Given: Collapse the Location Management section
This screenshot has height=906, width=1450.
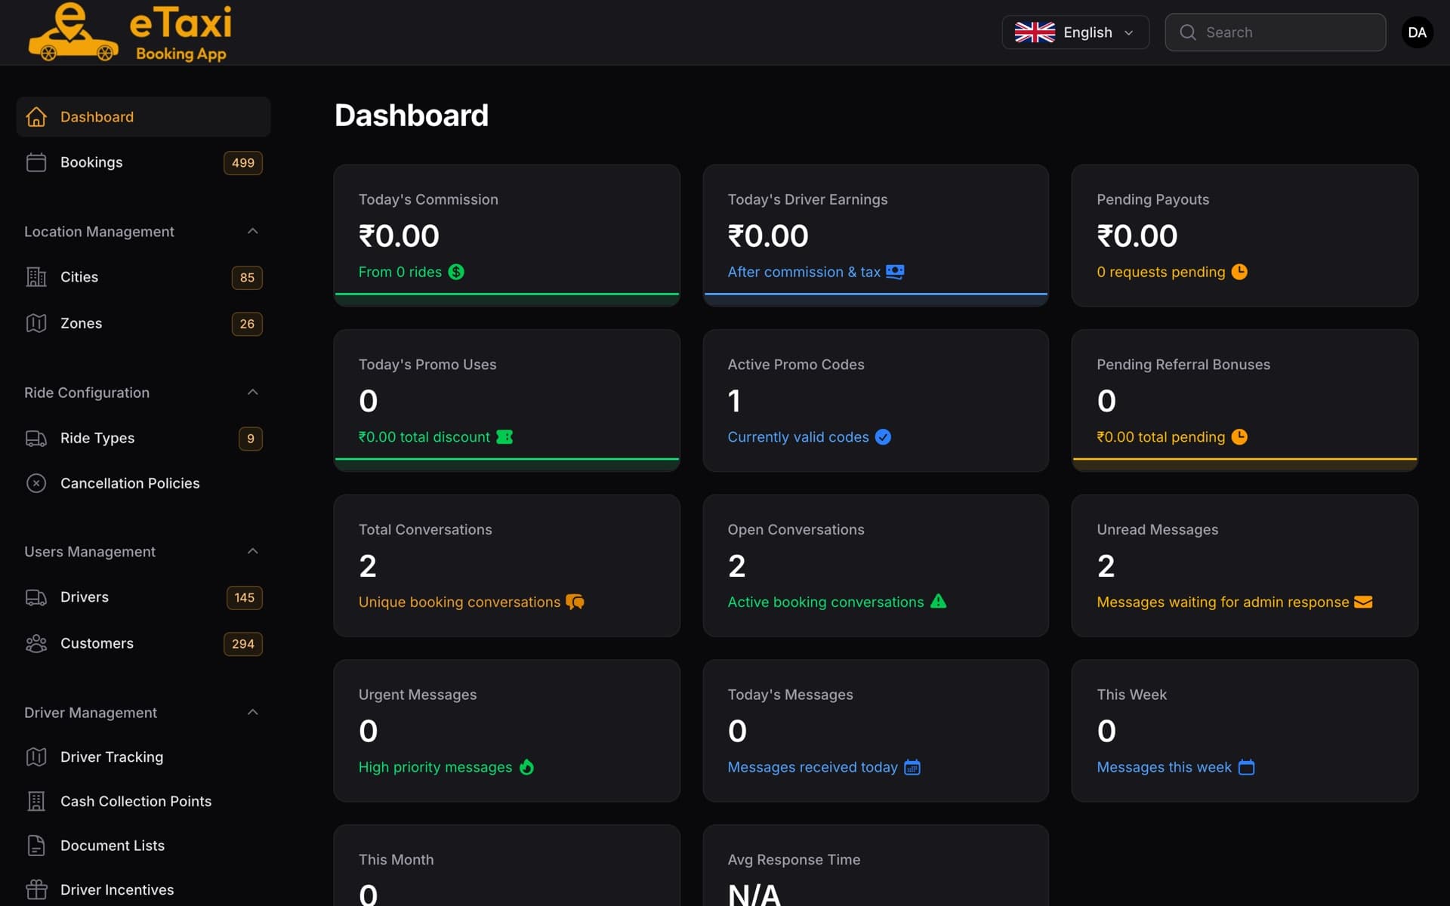Looking at the screenshot, I should pyautogui.click(x=253, y=231).
